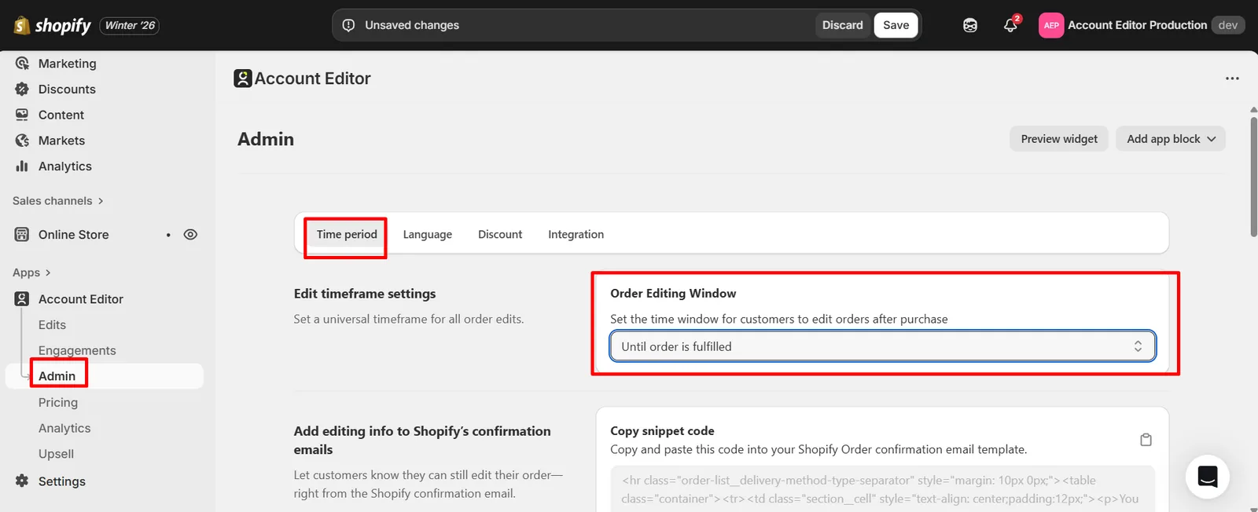1258x512 pixels.
Task: Click the Marketing icon in the sidebar
Action: 22,64
